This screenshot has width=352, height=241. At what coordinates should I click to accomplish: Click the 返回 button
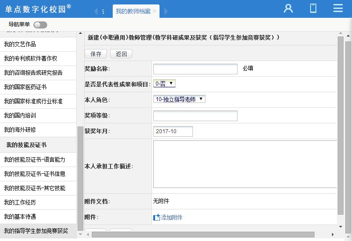[x=121, y=54]
